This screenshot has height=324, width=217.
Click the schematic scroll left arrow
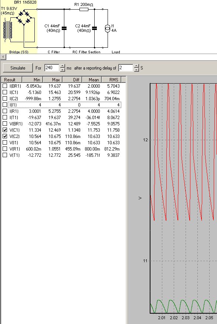(x=3, y=57)
